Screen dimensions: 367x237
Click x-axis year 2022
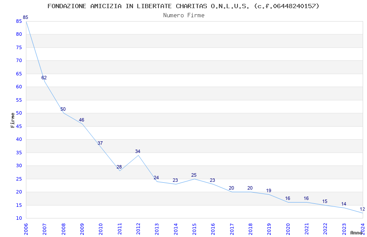tap(326, 229)
